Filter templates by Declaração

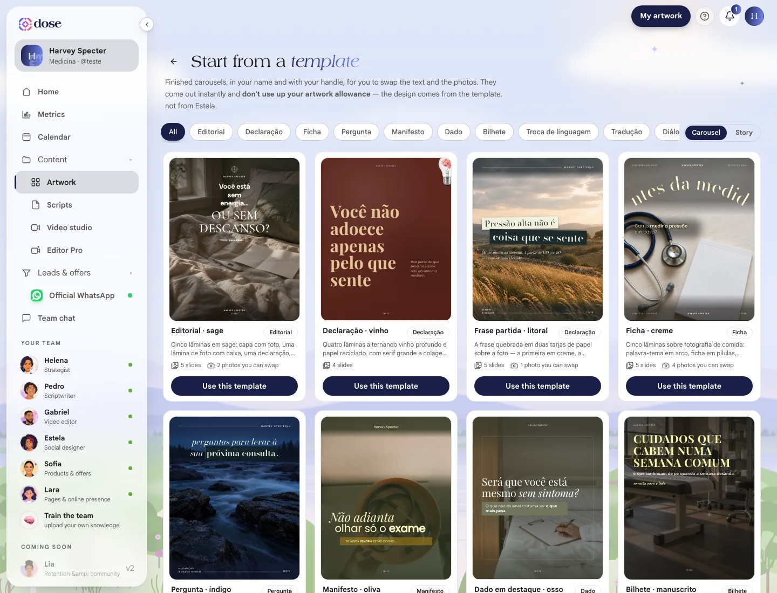[x=264, y=132]
